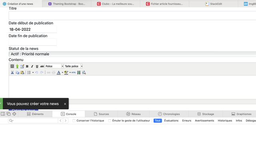The width and height of the screenshot is (256, 145).
Task: Click the element selection crosshair icon
Action: click(x=14, y=114)
